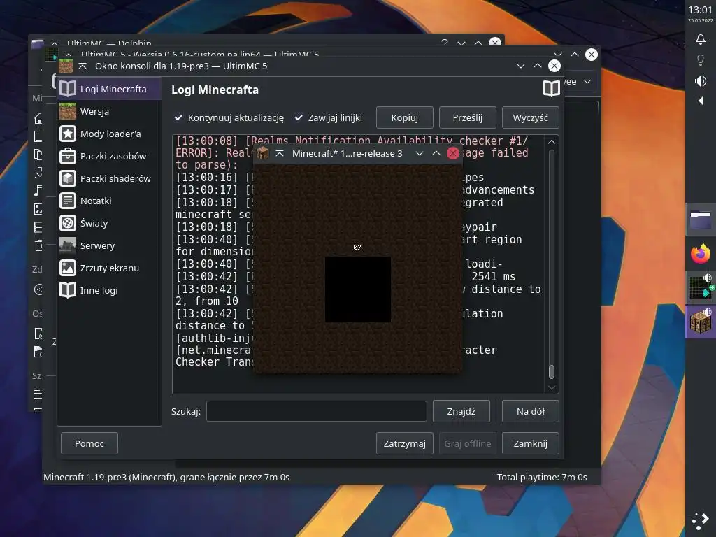
Task: Click Minecraft 1.19-pre3 status bar text
Action: [166, 477]
